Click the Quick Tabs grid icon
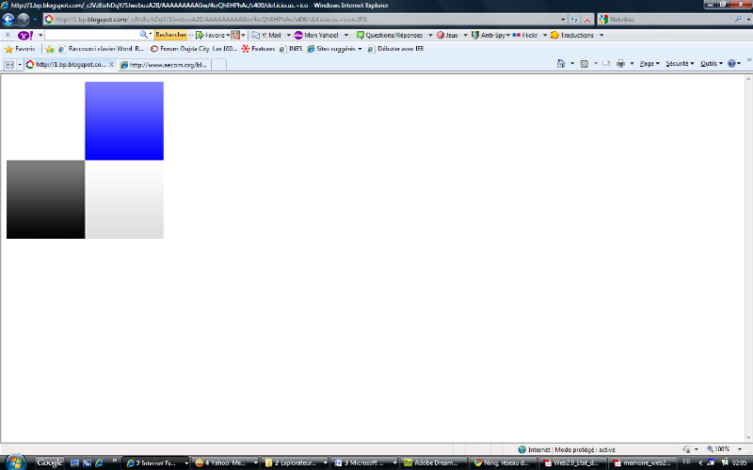This screenshot has height=470, width=753. [x=9, y=64]
